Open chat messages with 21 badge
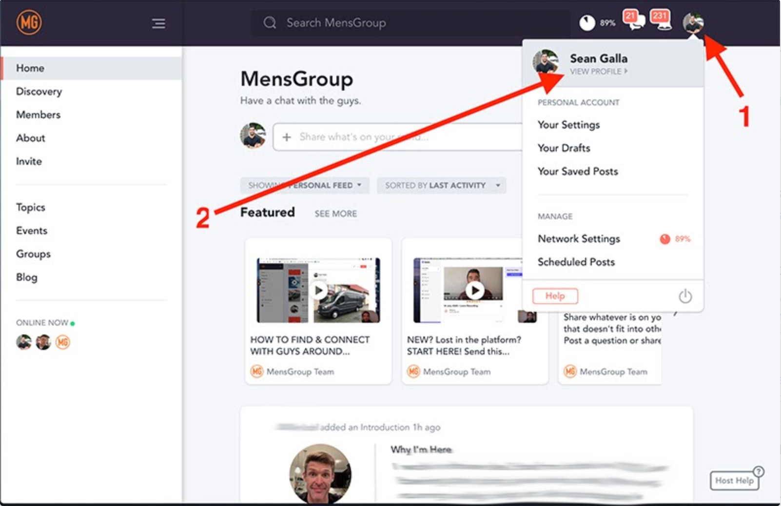 point(634,20)
